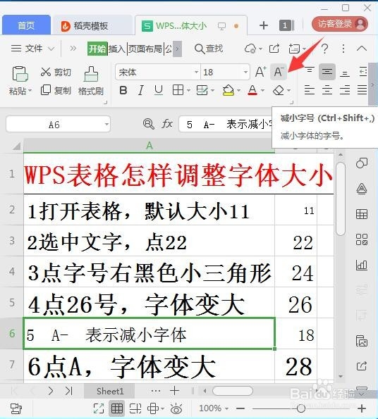Image resolution: width=378 pixels, height=419 pixels.
Task: Click the column A header
Action: coord(149,146)
